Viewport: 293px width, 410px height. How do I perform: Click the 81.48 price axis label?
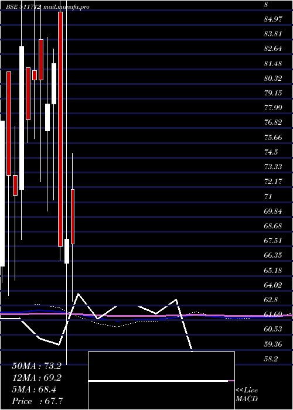click(x=273, y=63)
